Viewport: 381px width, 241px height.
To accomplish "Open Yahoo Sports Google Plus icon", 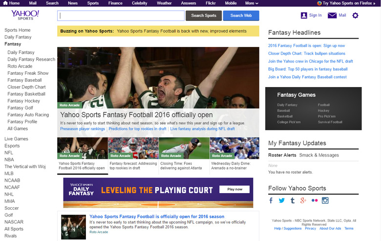I will 303,200.
